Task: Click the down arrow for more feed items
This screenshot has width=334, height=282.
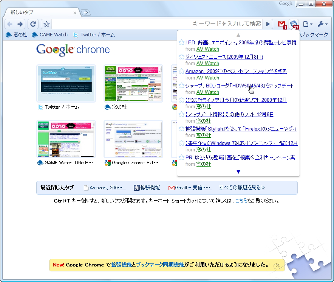Action: click(238, 171)
